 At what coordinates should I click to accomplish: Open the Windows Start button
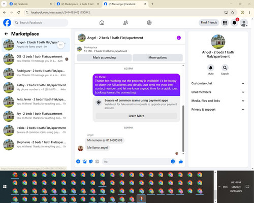[x=5, y=187]
